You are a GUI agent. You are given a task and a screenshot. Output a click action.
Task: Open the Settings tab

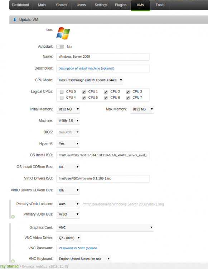[101, 5]
